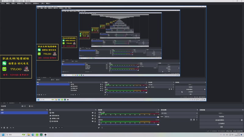Undock the Sources panel with its float icon
The height and width of the screenshot is (137, 244).
[96, 110]
